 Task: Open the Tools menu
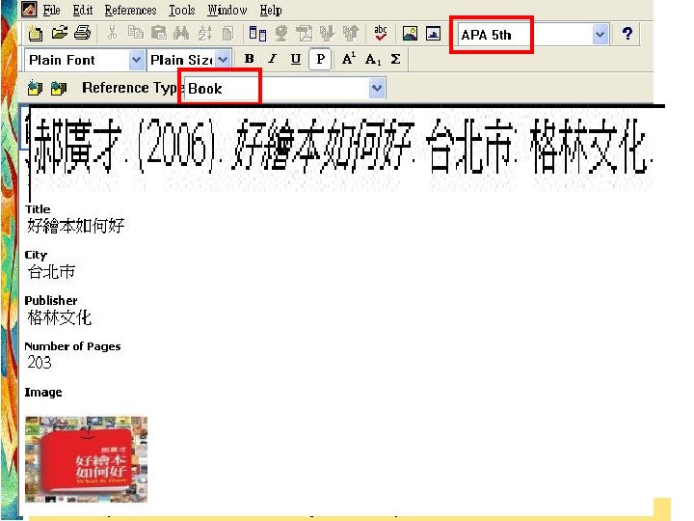[182, 10]
